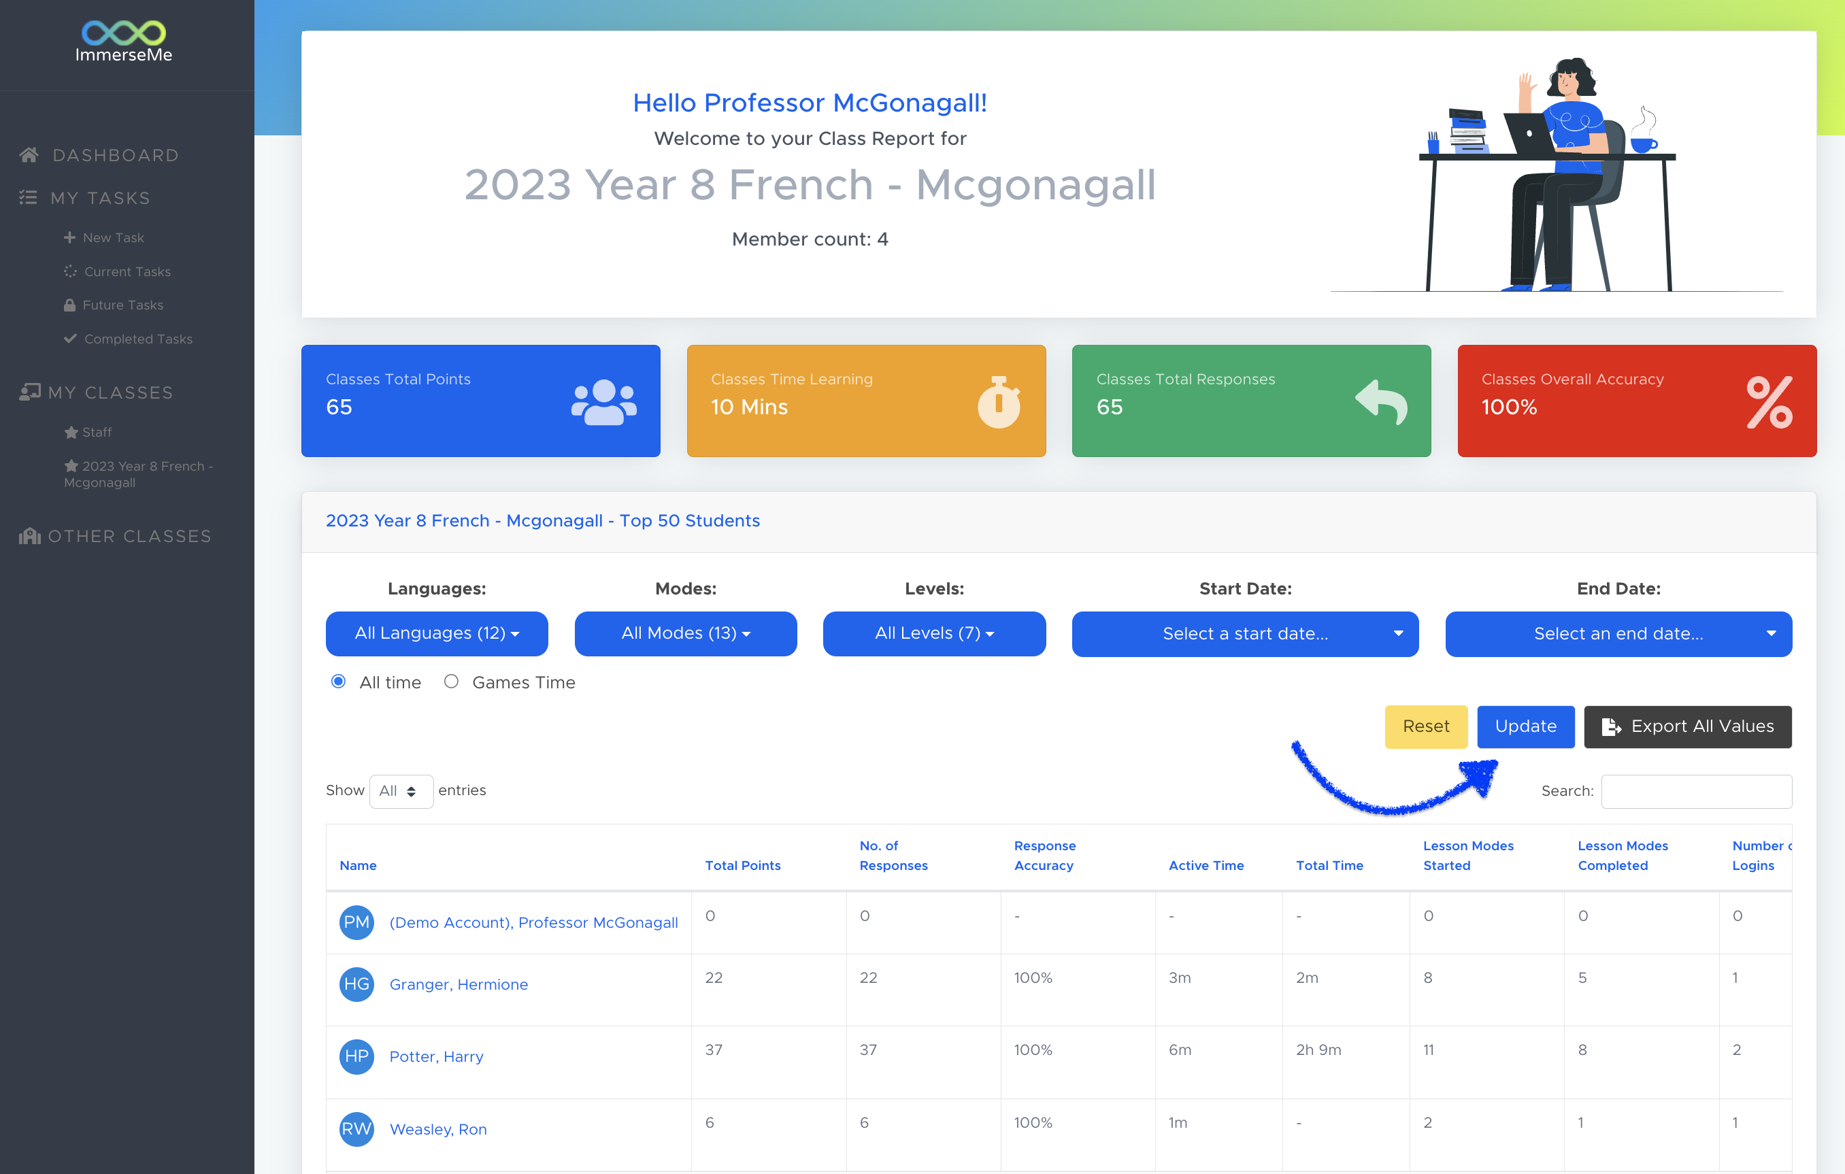Click the RW avatar for Ron Weasley

pyautogui.click(x=356, y=1129)
